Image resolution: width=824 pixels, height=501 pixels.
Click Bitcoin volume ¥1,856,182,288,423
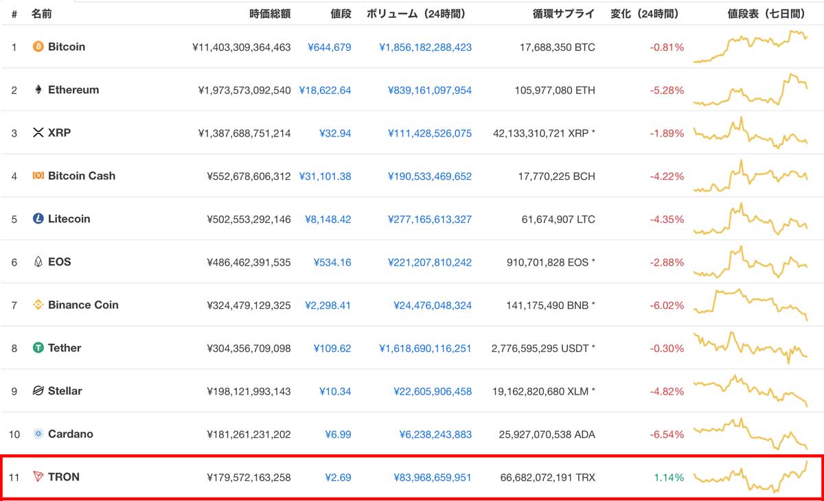pos(425,47)
